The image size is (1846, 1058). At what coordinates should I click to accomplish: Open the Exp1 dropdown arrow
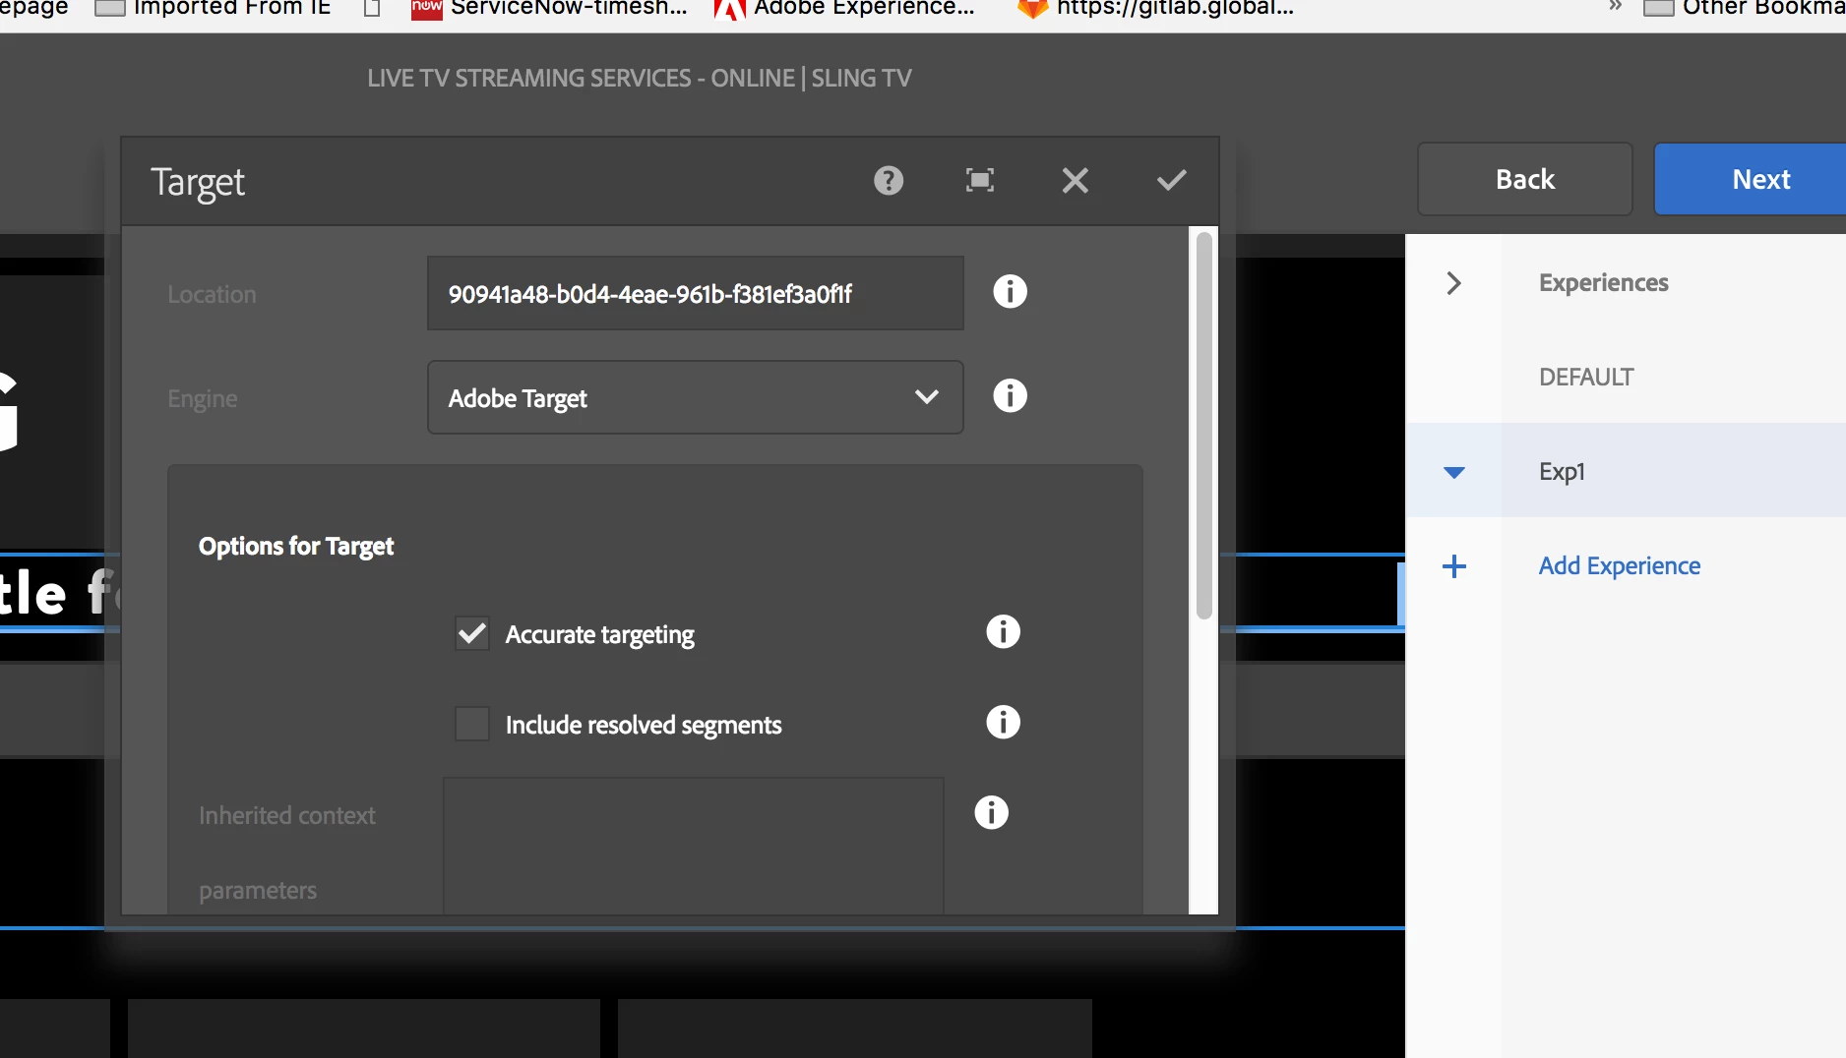coord(1453,473)
